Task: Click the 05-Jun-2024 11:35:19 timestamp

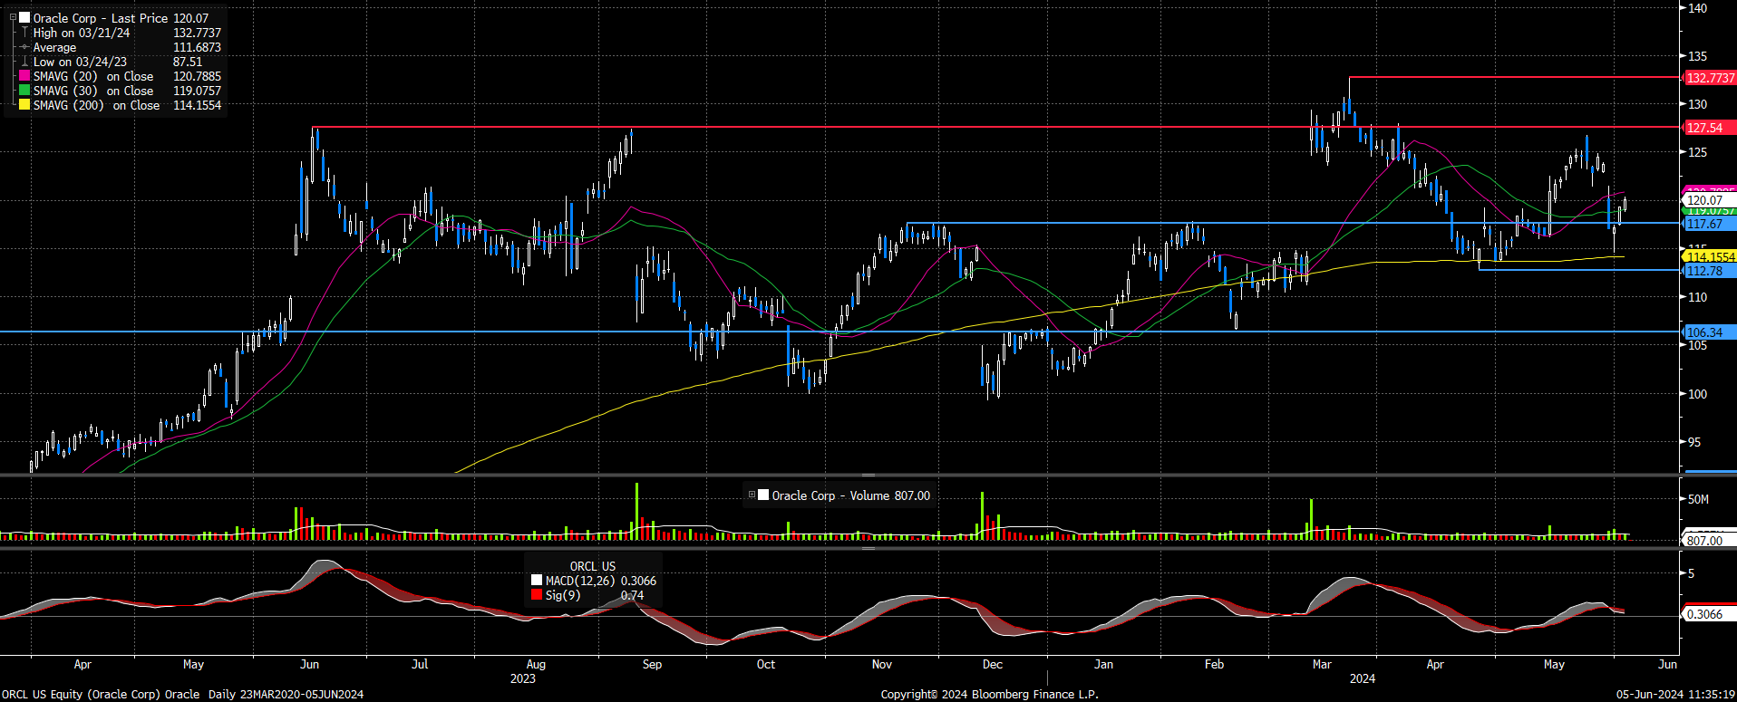Action: [x=1675, y=695]
